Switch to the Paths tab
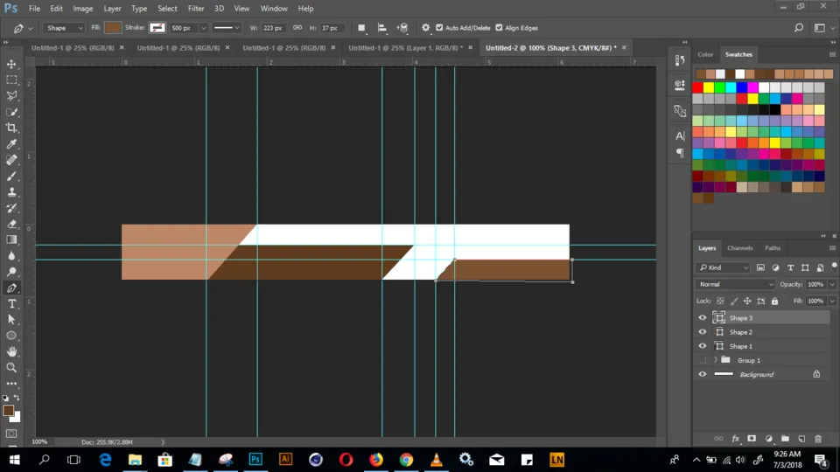 [x=773, y=248]
